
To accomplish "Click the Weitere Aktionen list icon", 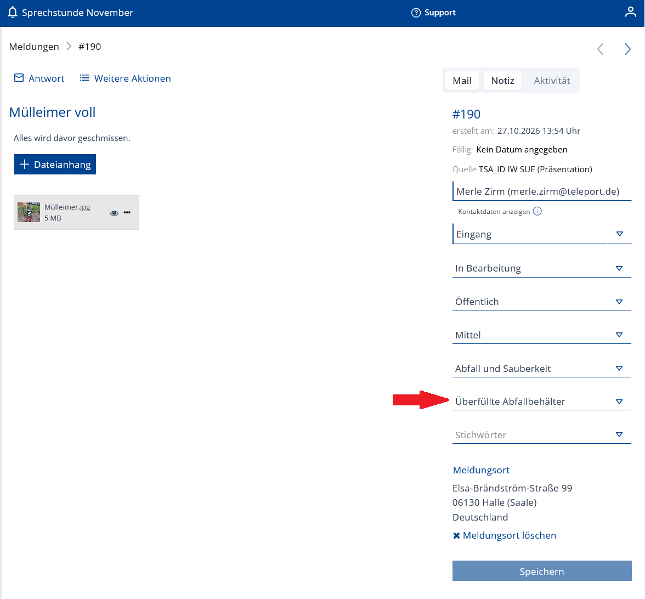I will [x=84, y=78].
